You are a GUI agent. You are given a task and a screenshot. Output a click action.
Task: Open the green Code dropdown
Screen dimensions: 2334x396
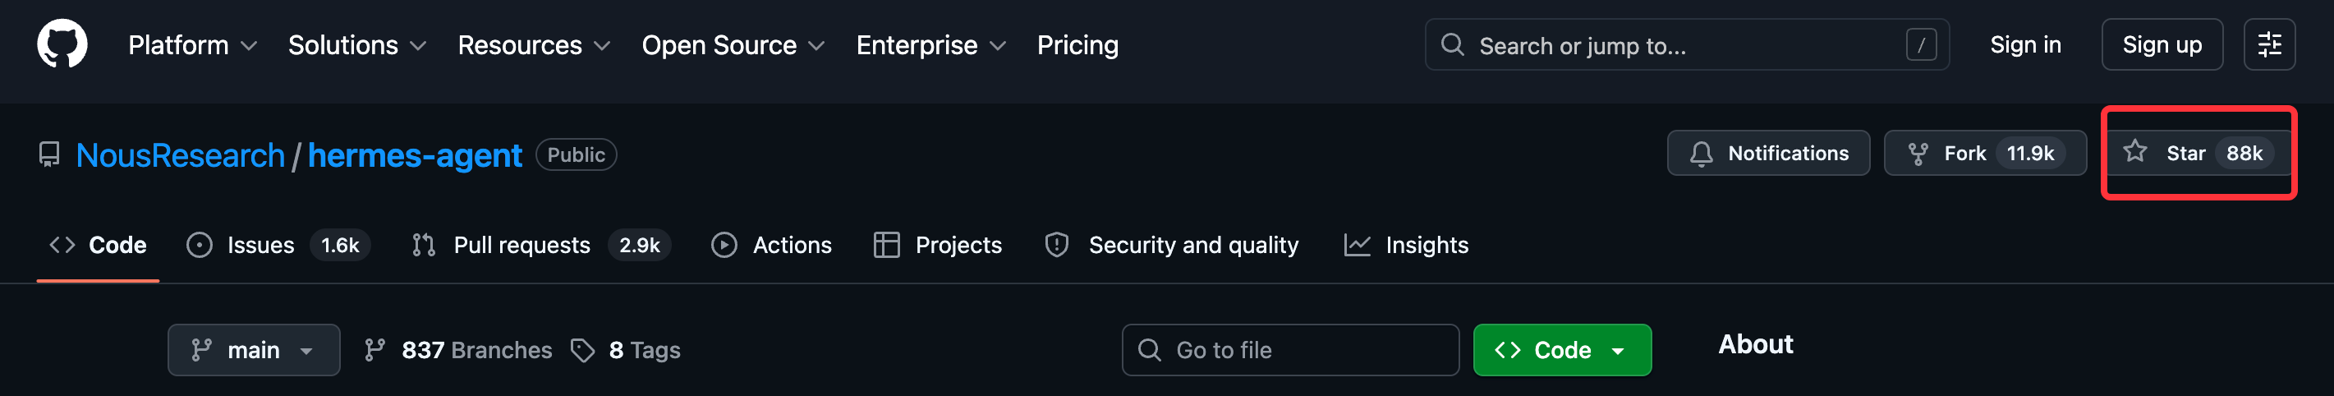coord(1561,350)
